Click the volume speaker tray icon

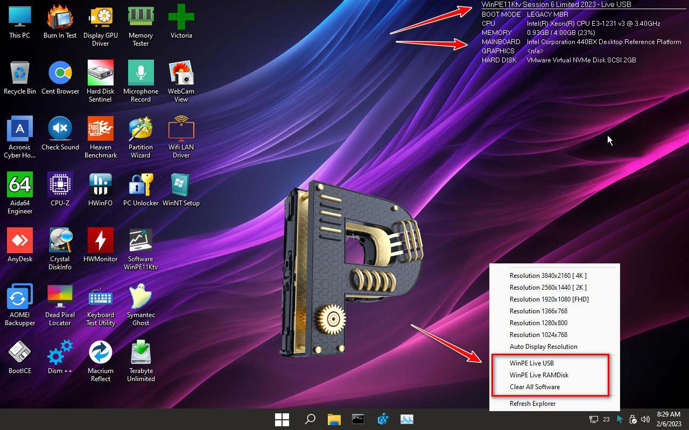click(x=645, y=419)
